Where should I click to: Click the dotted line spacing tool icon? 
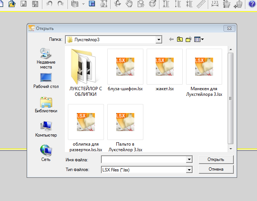[x=178, y=4]
